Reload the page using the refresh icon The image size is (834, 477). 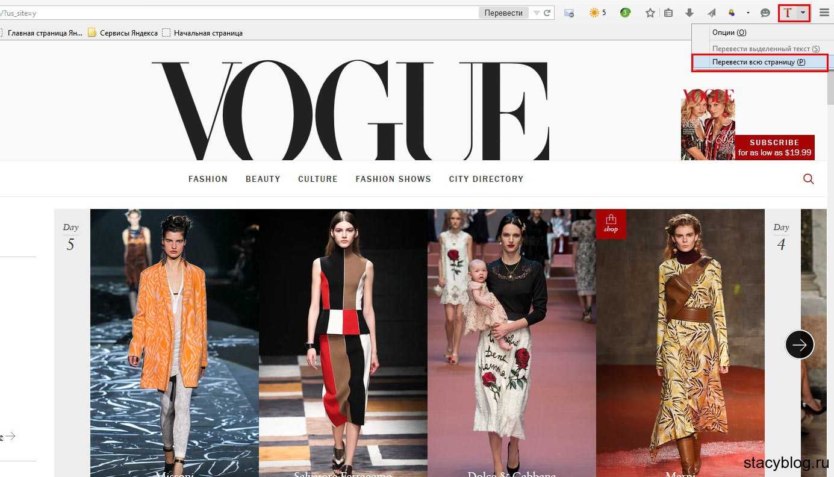click(547, 13)
